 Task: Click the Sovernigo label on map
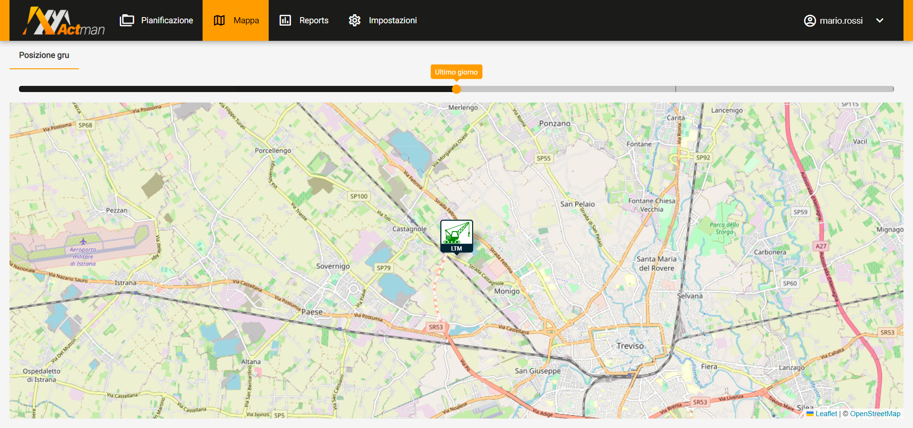point(333,266)
